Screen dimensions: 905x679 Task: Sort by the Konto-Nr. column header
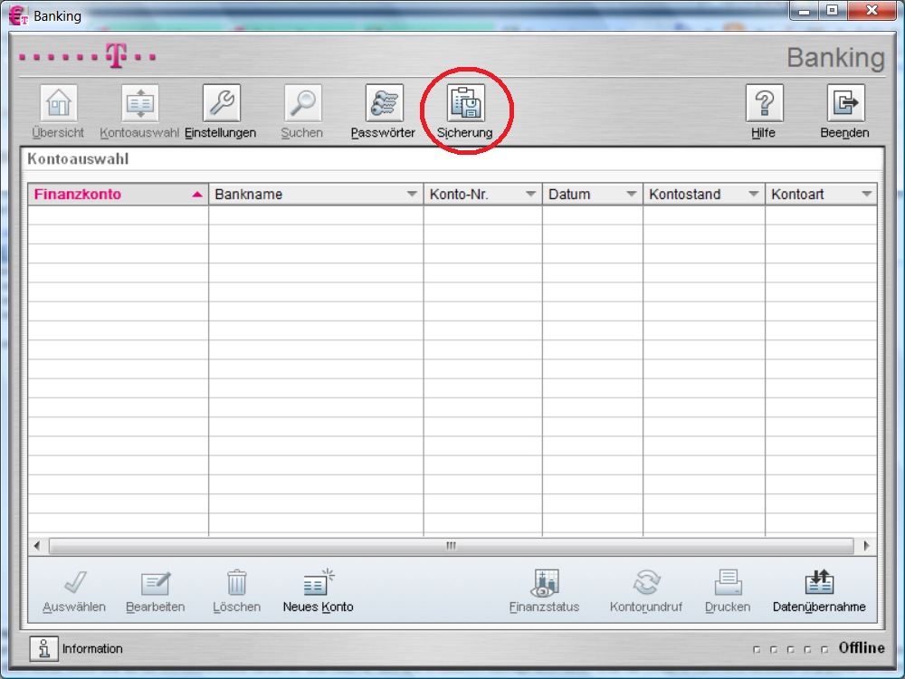[483, 195]
